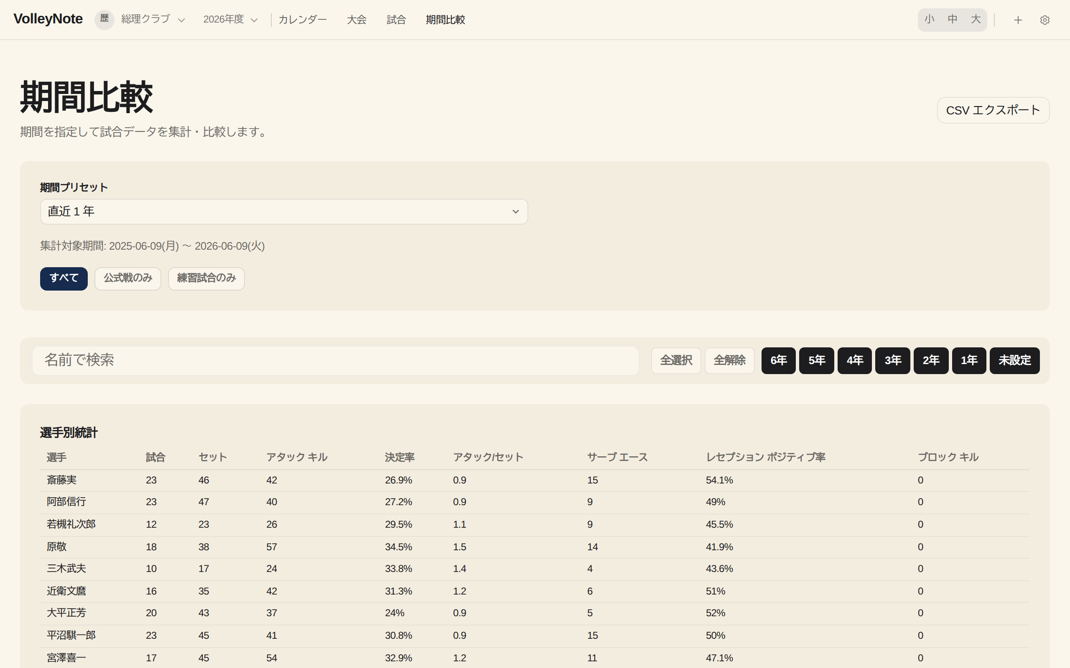Click the 集計対象期間 date range text

pyautogui.click(x=153, y=246)
